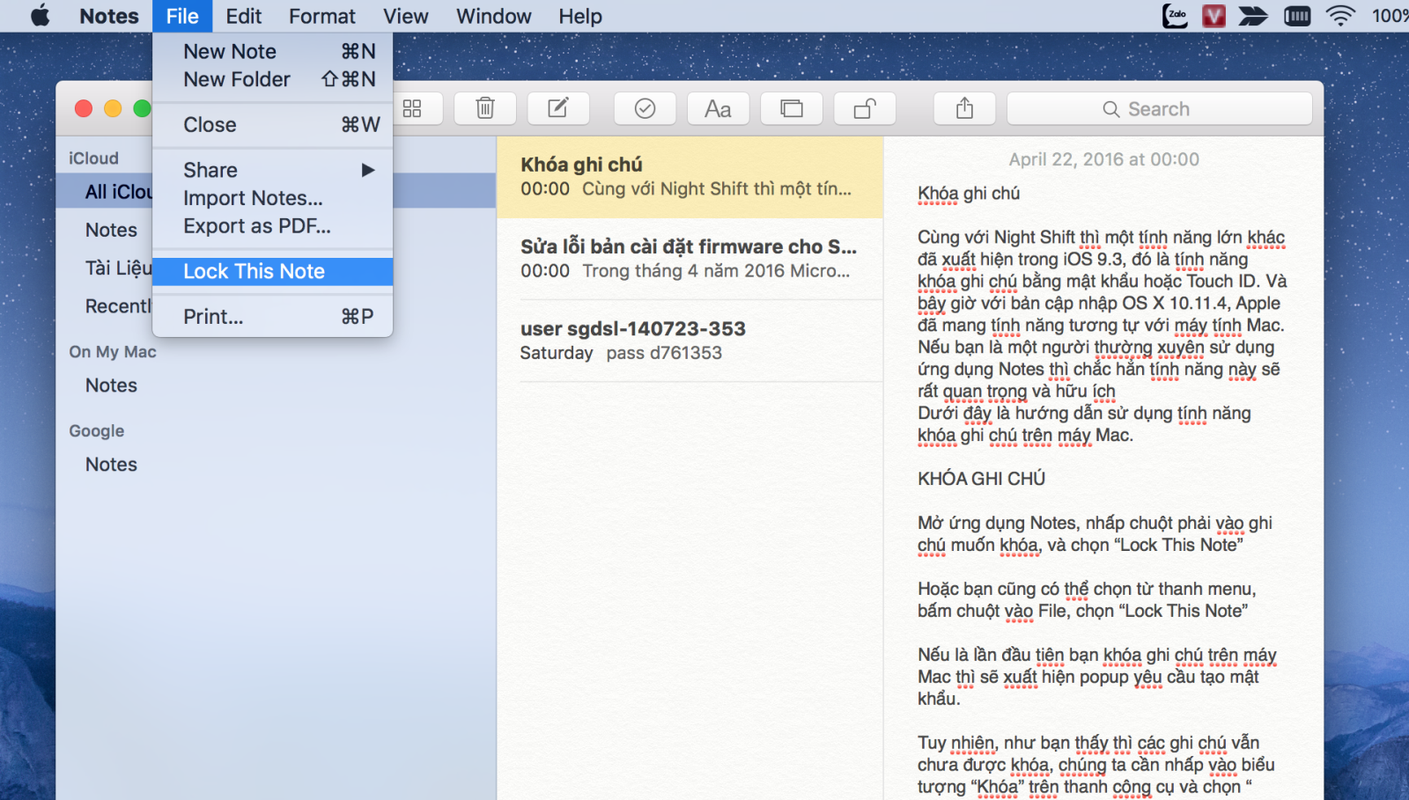Open the Format menu
The width and height of the screenshot is (1409, 800).
322,16
